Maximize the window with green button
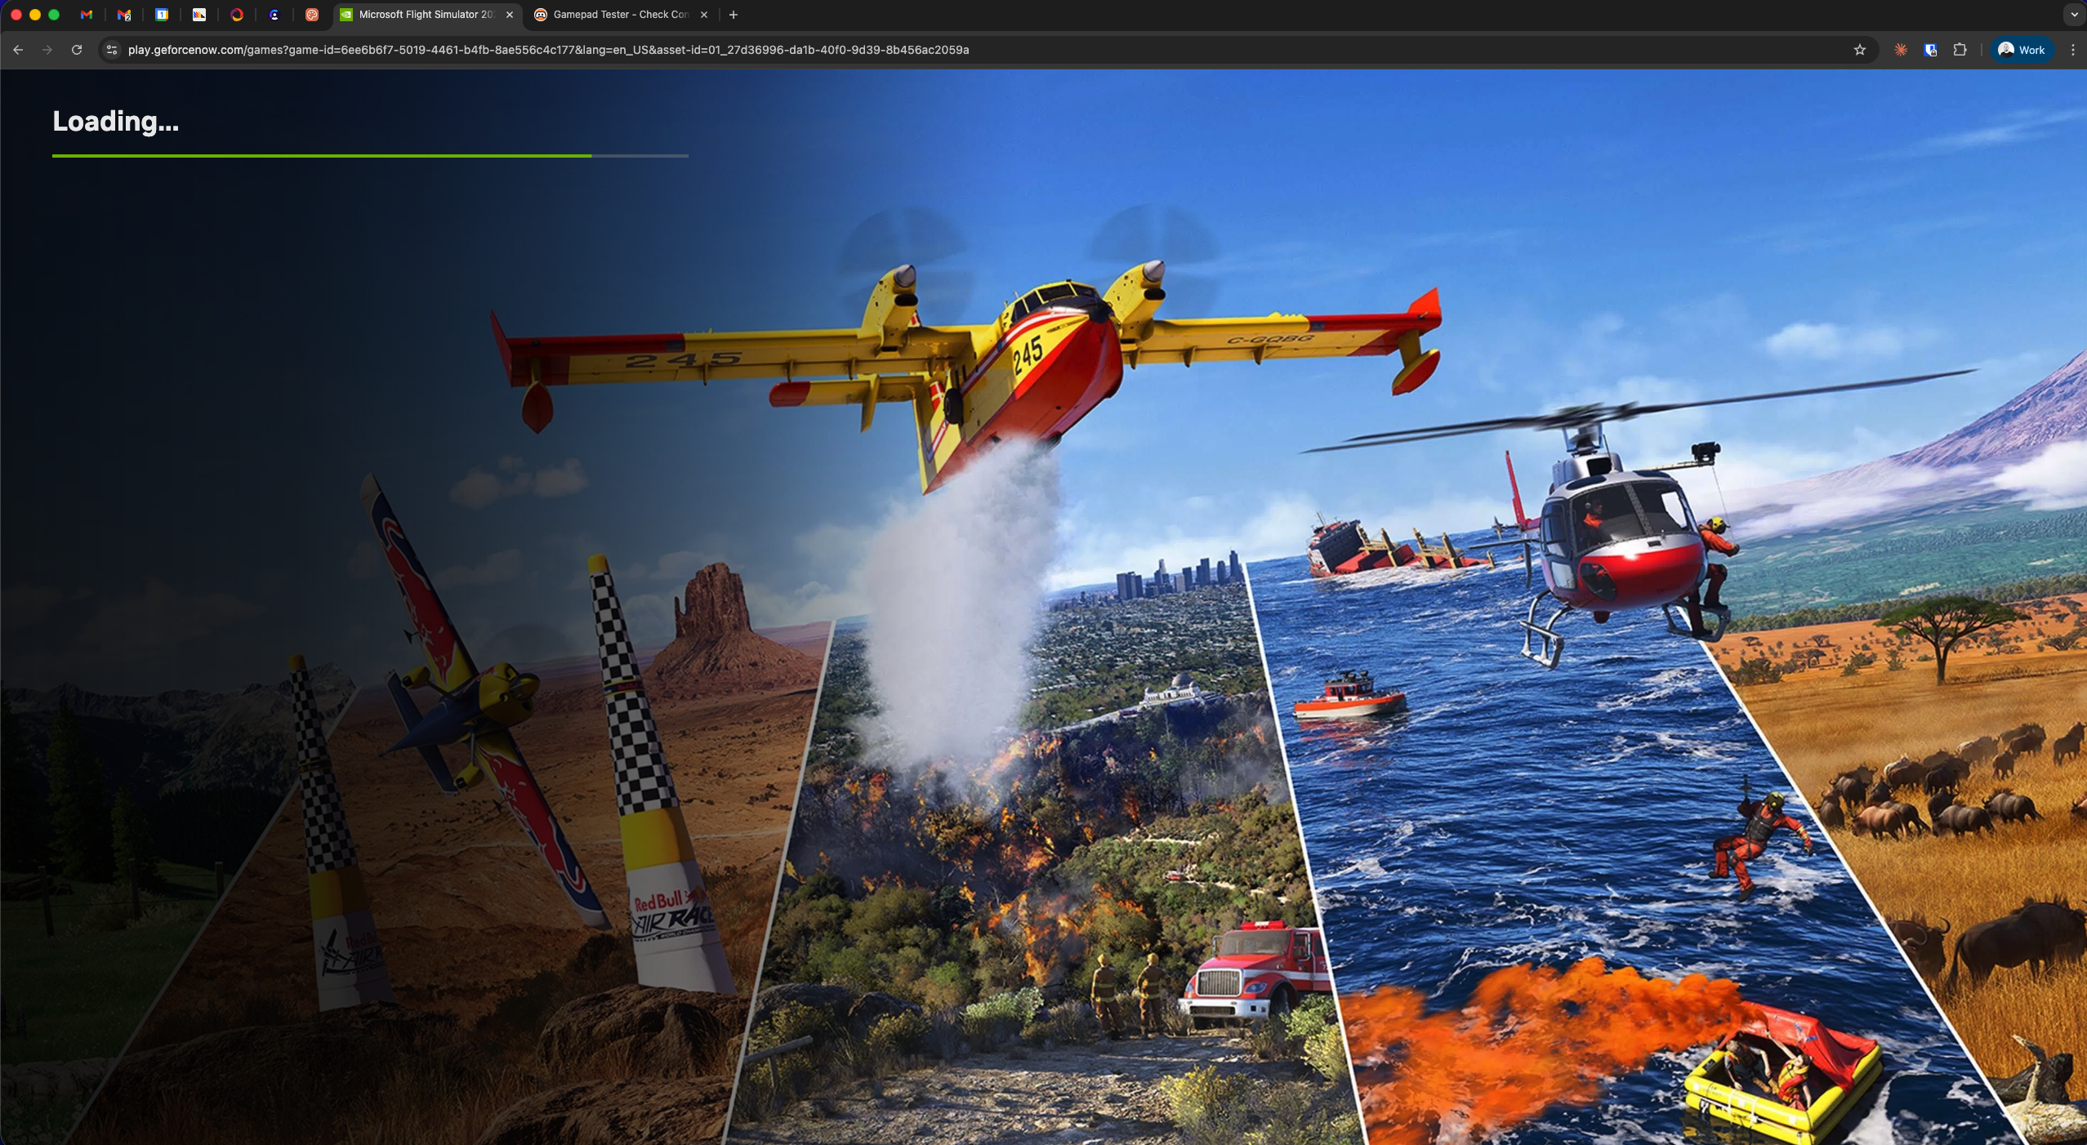 (x=54, y=15)
